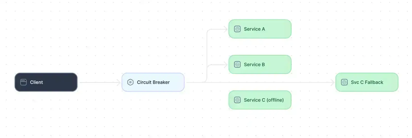Click the hexagon icon in Circuit Breaker
This screenshot has width=412, height=138.
click(x=130, y=82)
